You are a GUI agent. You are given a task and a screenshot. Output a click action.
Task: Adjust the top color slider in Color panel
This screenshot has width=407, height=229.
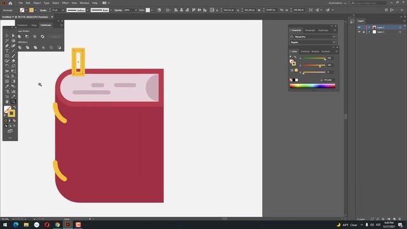(x=314, y=59)
